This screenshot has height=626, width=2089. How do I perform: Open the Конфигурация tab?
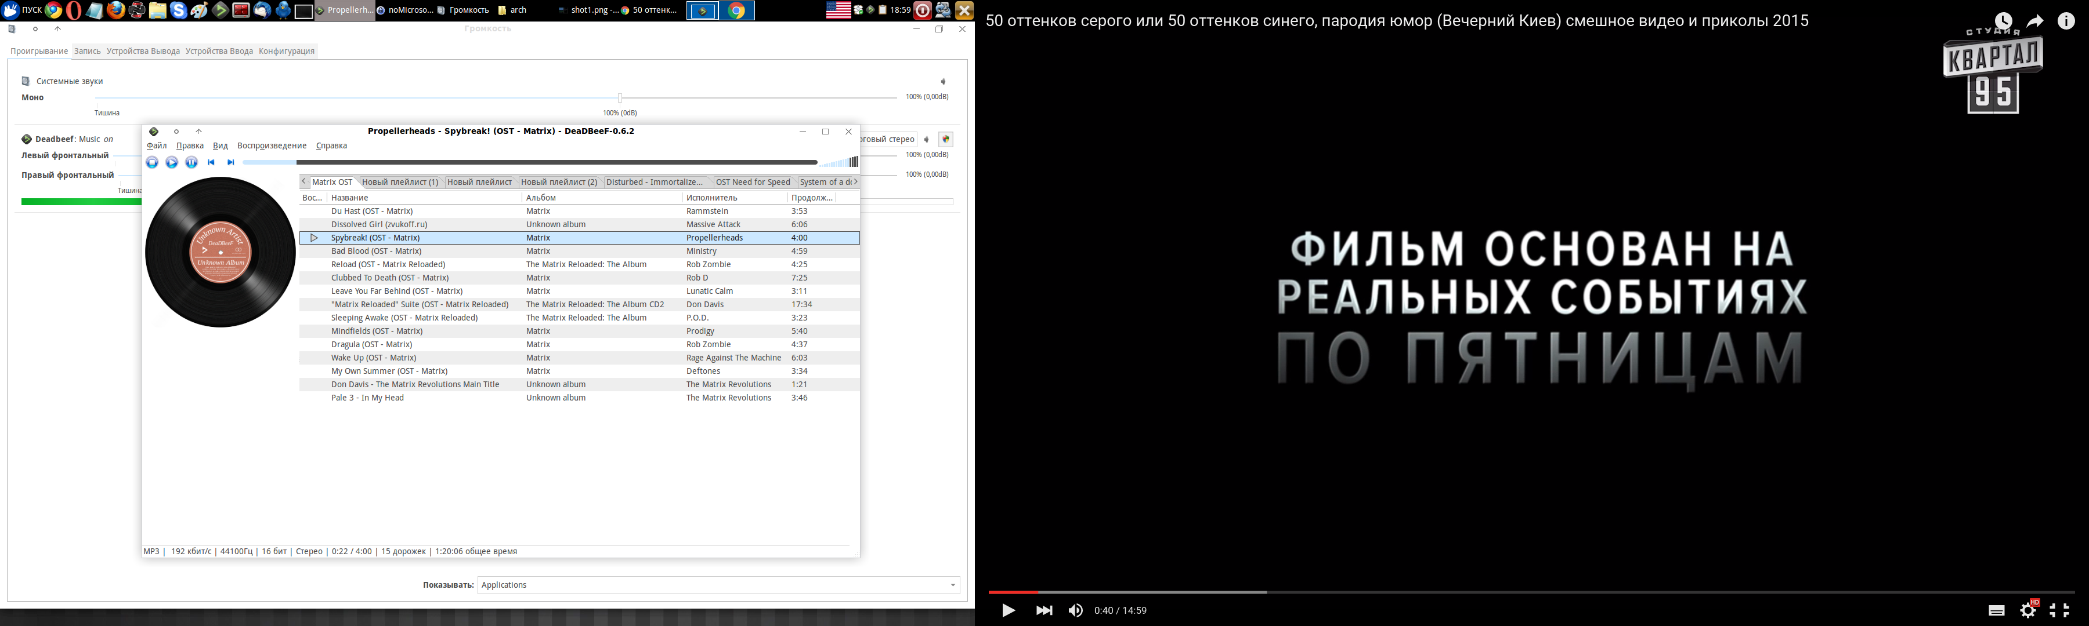286,51
